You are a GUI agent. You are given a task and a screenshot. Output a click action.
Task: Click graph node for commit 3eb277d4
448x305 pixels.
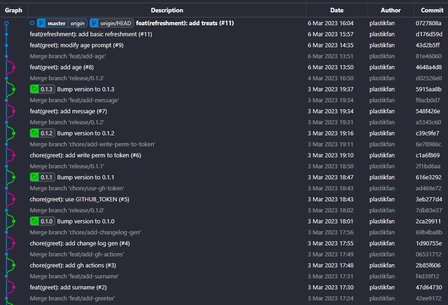pos(14,200)
